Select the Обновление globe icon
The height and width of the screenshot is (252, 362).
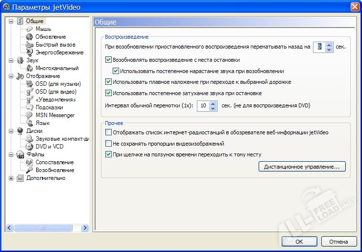pos(29,37)
